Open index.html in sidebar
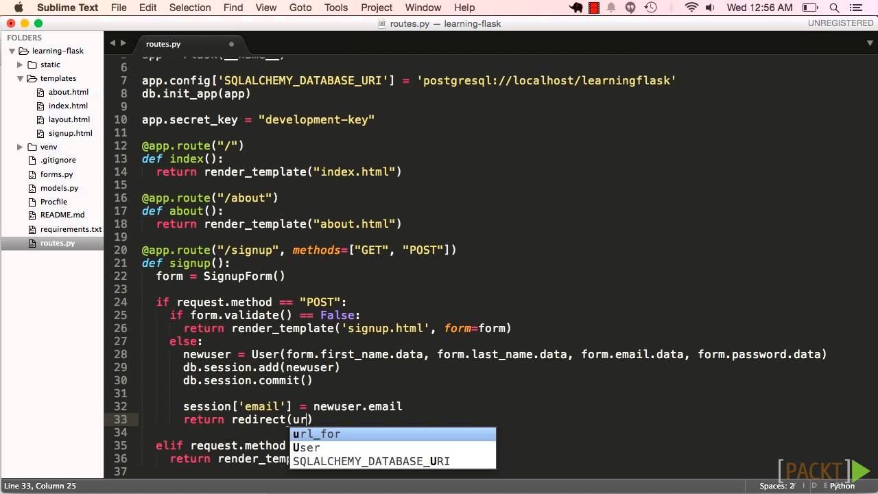This screenshot has width=878, height=494. (x=68, y=106)
